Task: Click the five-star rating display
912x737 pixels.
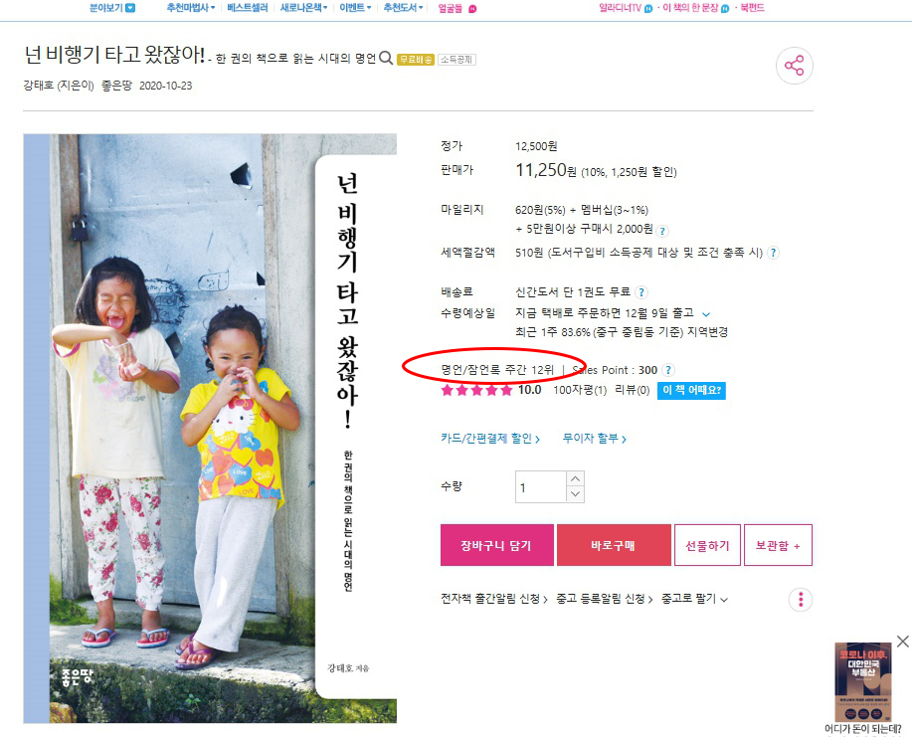Action: coord(476,390)
